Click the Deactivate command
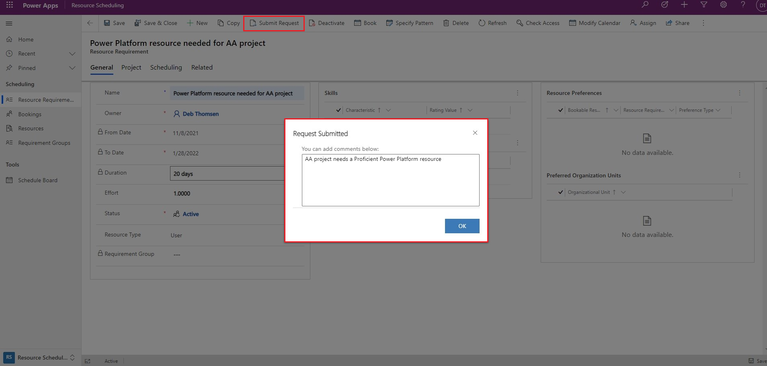Viewport: 767px width, 366px height. click(327, 23)
